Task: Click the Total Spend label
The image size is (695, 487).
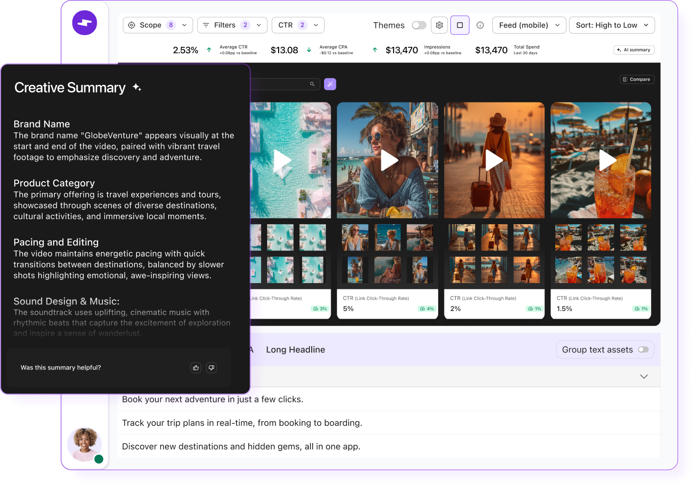Action: coord(526,47)
